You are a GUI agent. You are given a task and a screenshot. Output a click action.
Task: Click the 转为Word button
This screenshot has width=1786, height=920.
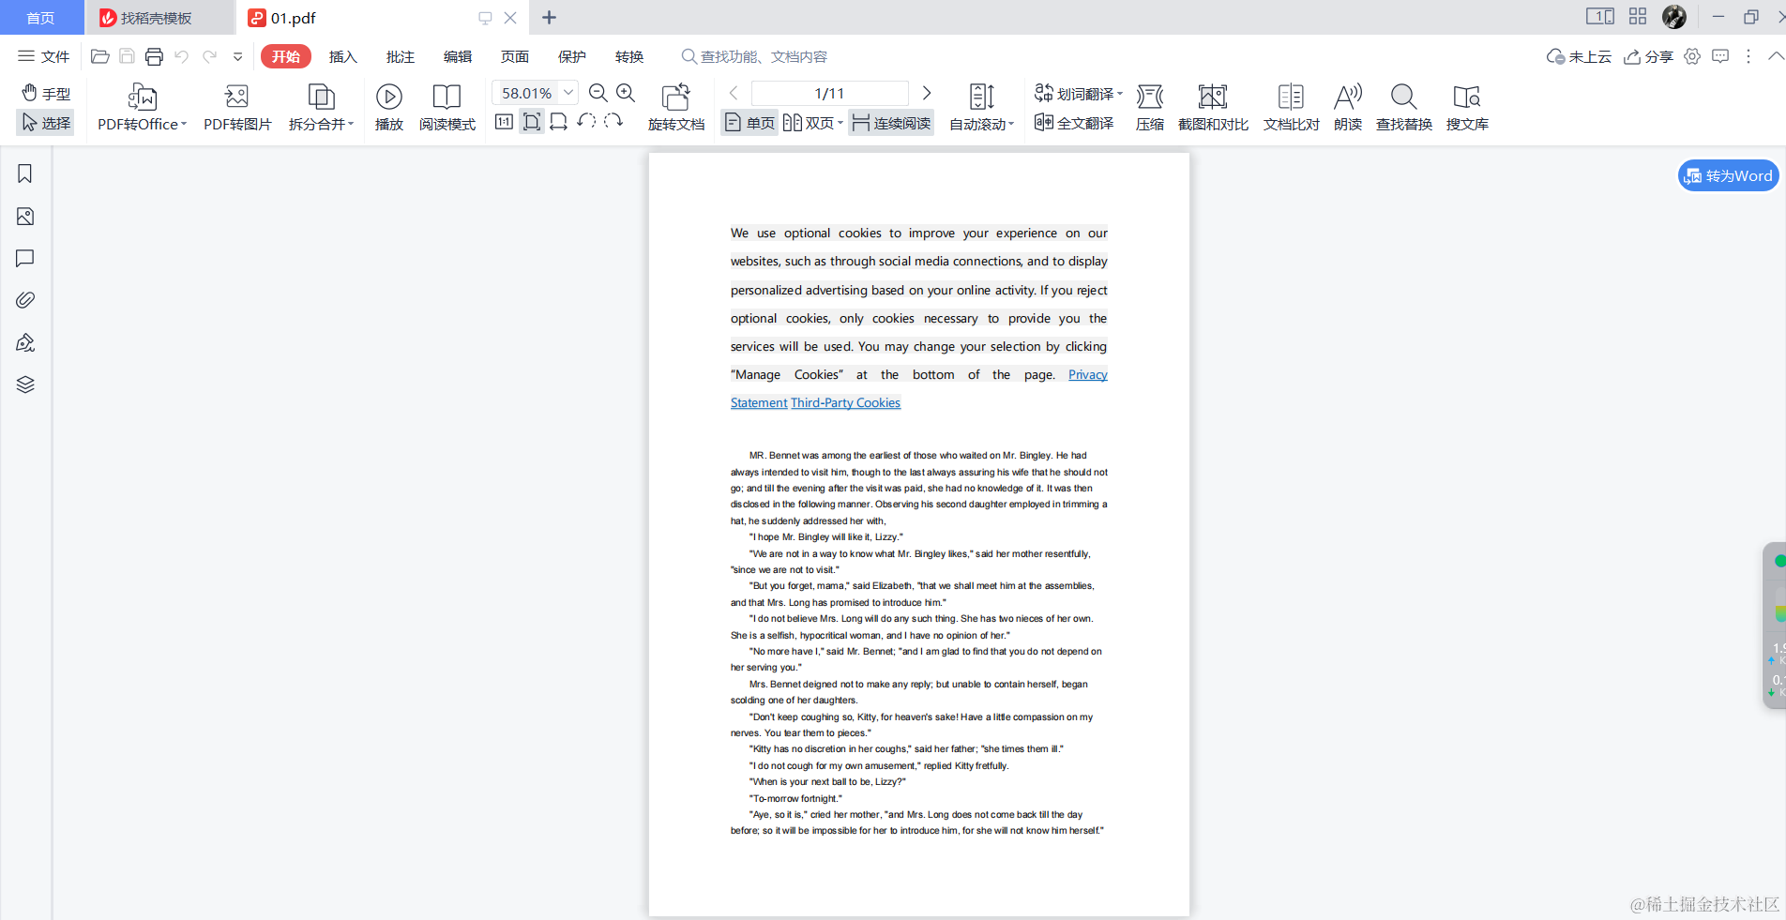pos(1727,175)
